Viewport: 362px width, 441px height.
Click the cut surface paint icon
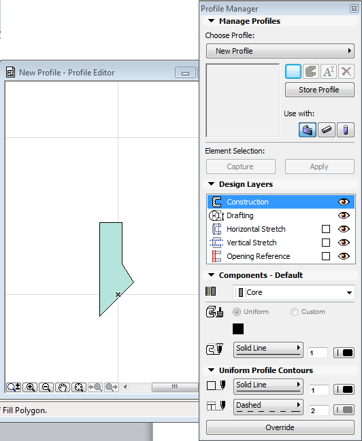click(214, 312)
